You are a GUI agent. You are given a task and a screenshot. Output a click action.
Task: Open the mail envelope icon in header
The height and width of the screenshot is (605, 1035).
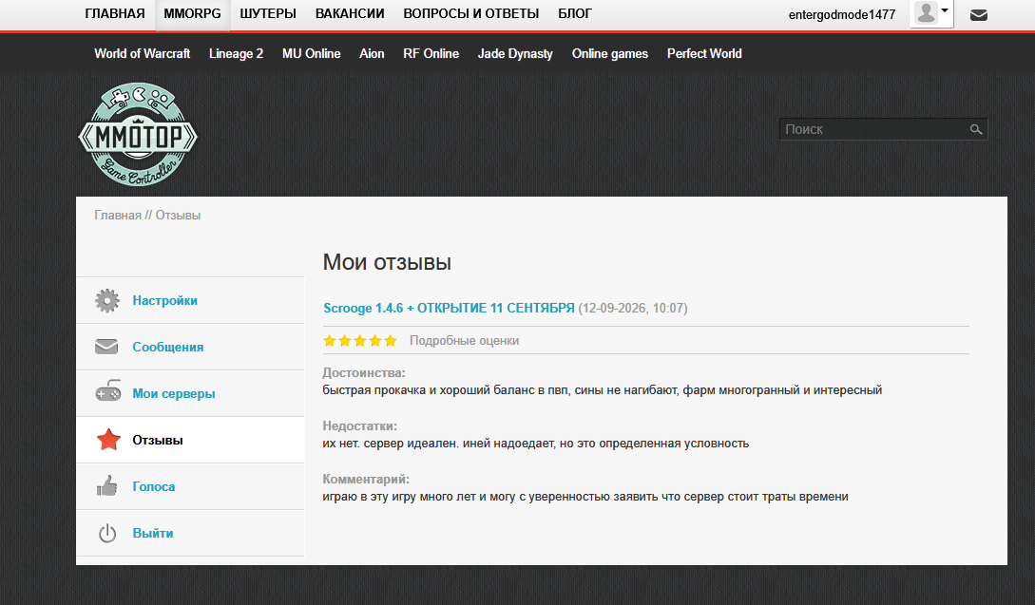click(979, 14)
